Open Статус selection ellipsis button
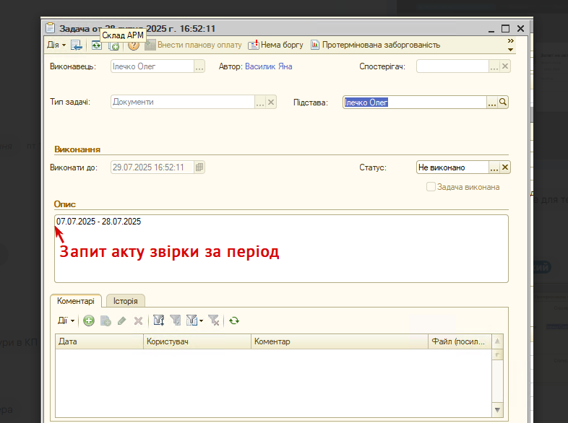This screenshot has height=423, width=568. (x=494, y=167)
